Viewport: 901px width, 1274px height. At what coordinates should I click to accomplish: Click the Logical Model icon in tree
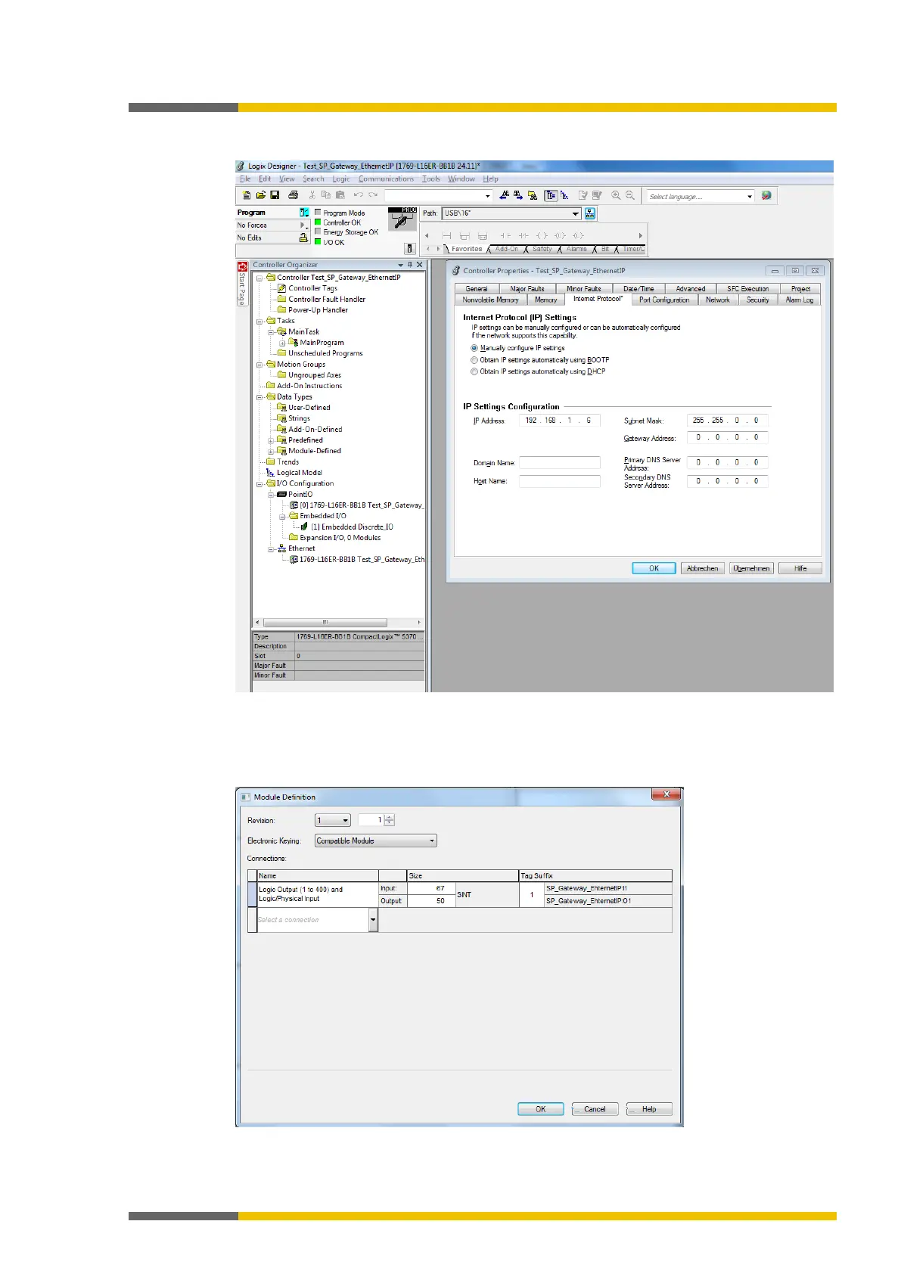[x=270, y=473]
